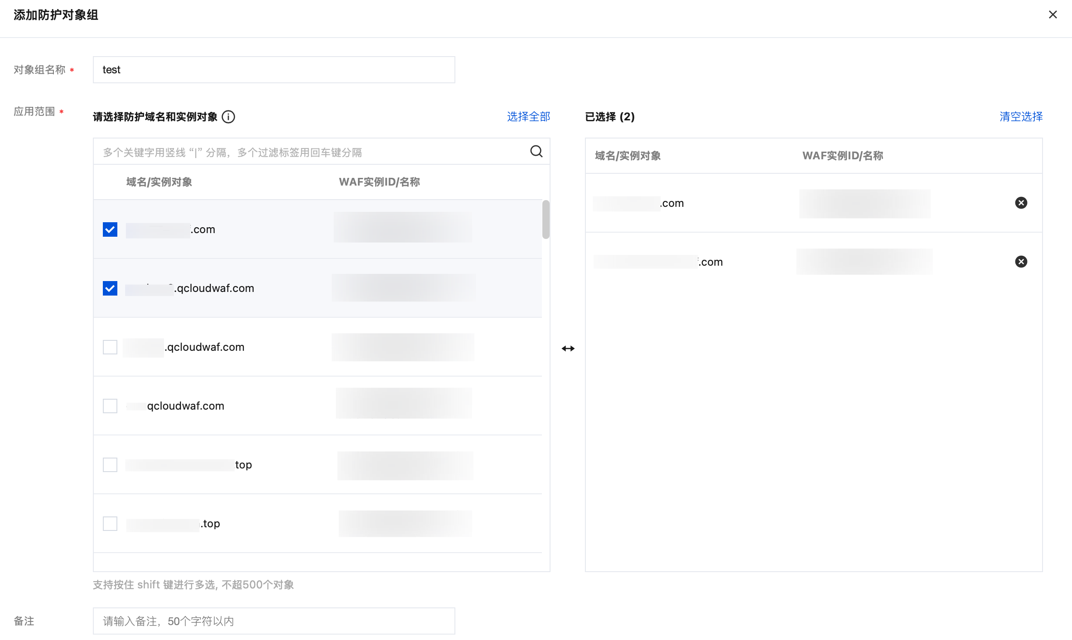Click 选择全部 link
Viewport: 1072px width, 640px height.
(x=528, y=117)
